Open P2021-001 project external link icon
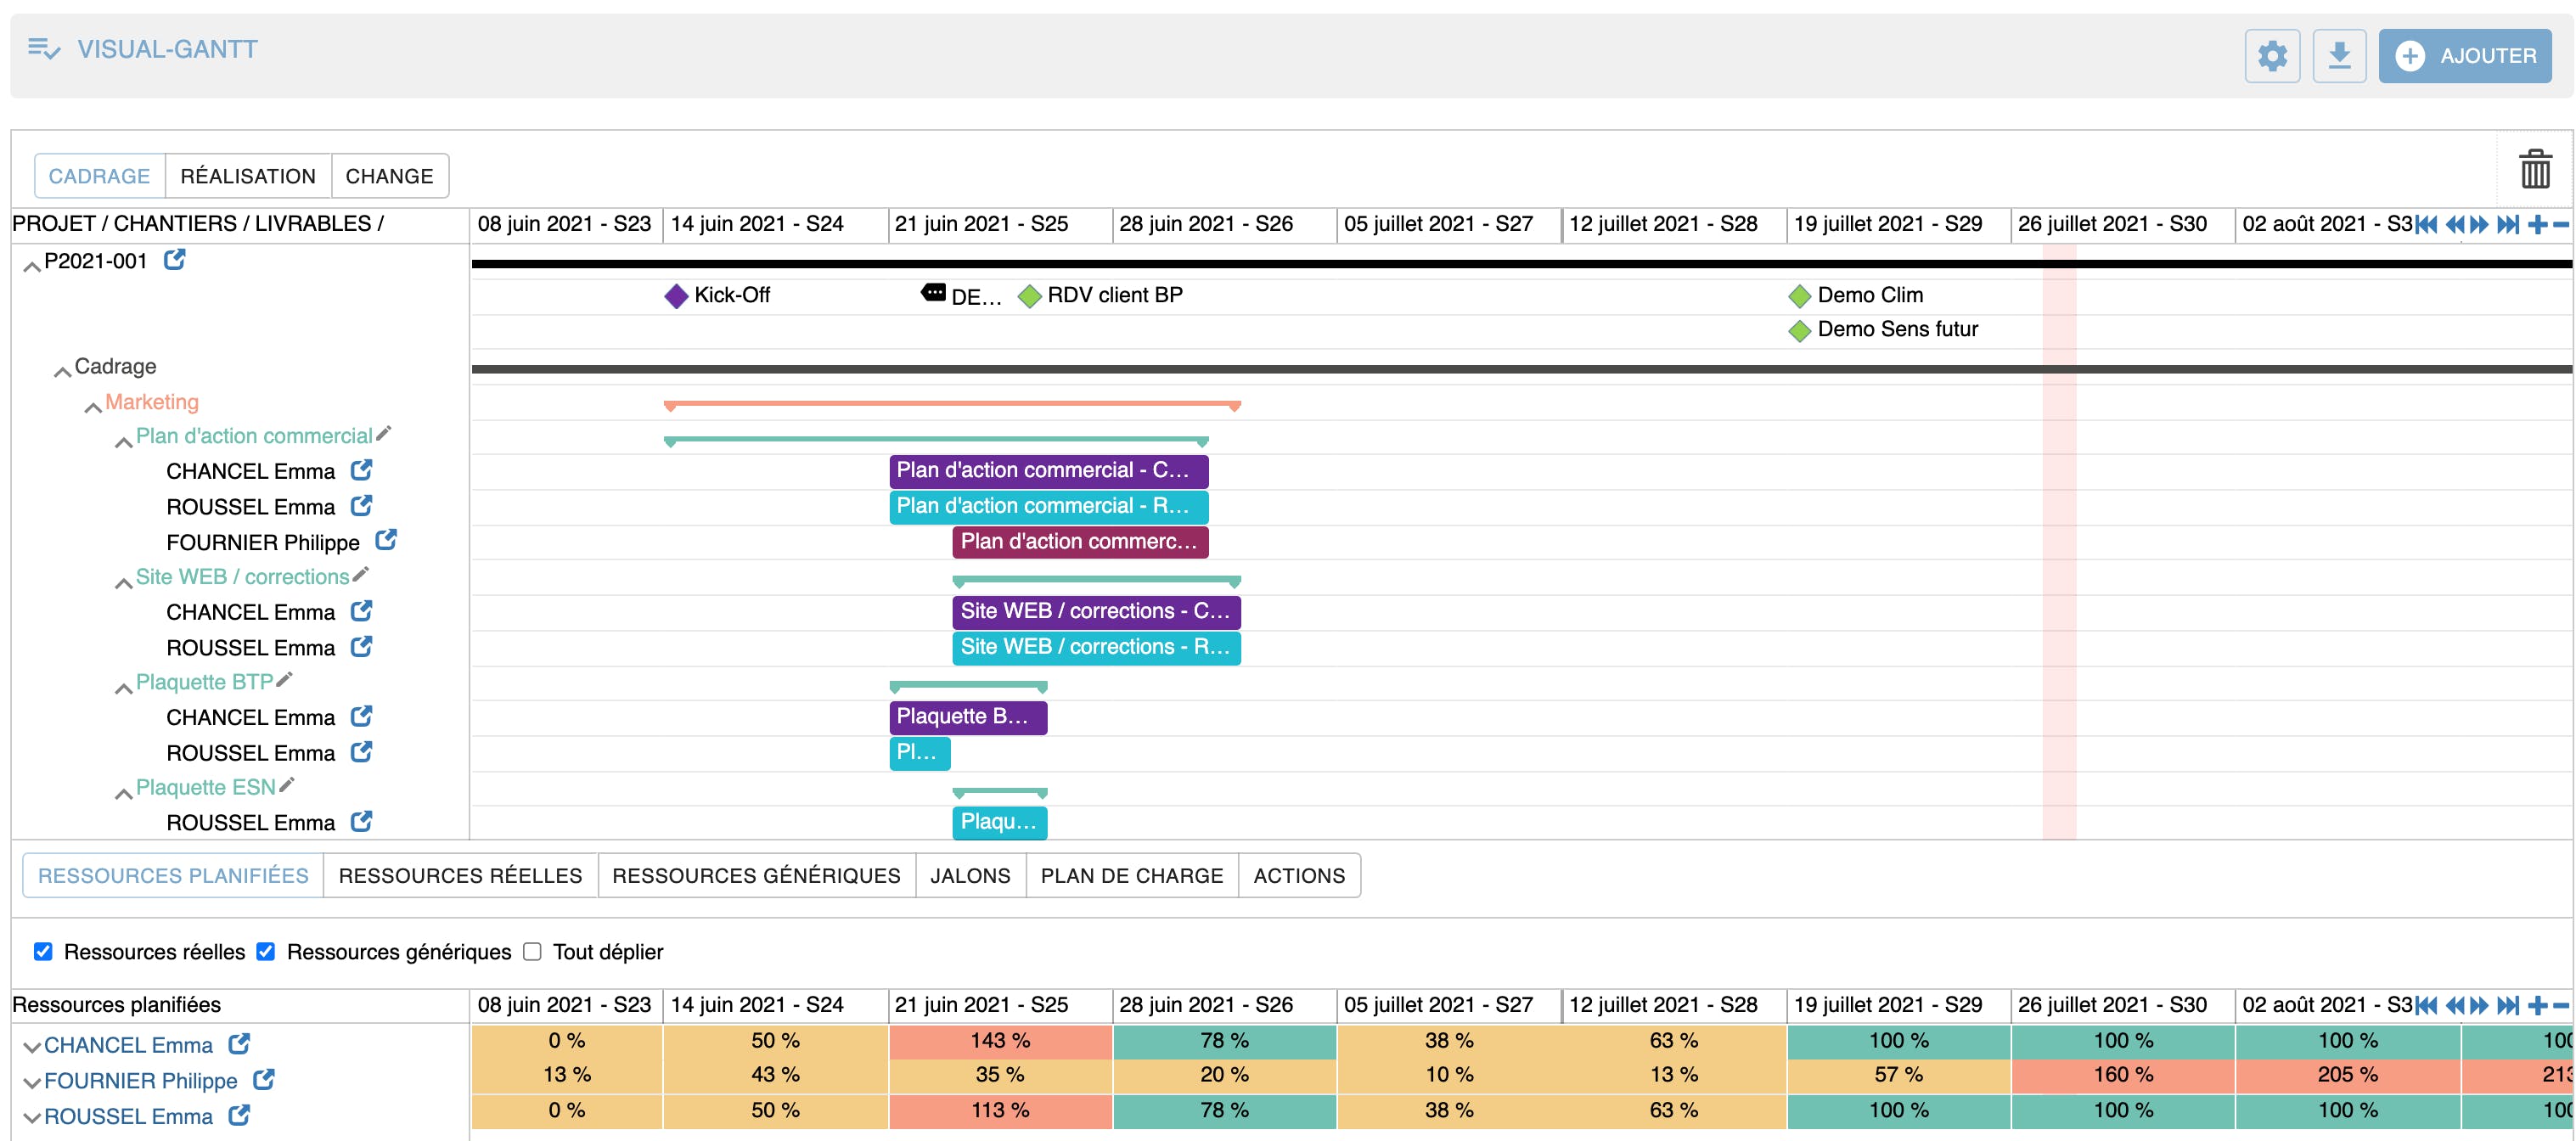2576x1141 pixels. pyautogui.click(x=174, y=260)
